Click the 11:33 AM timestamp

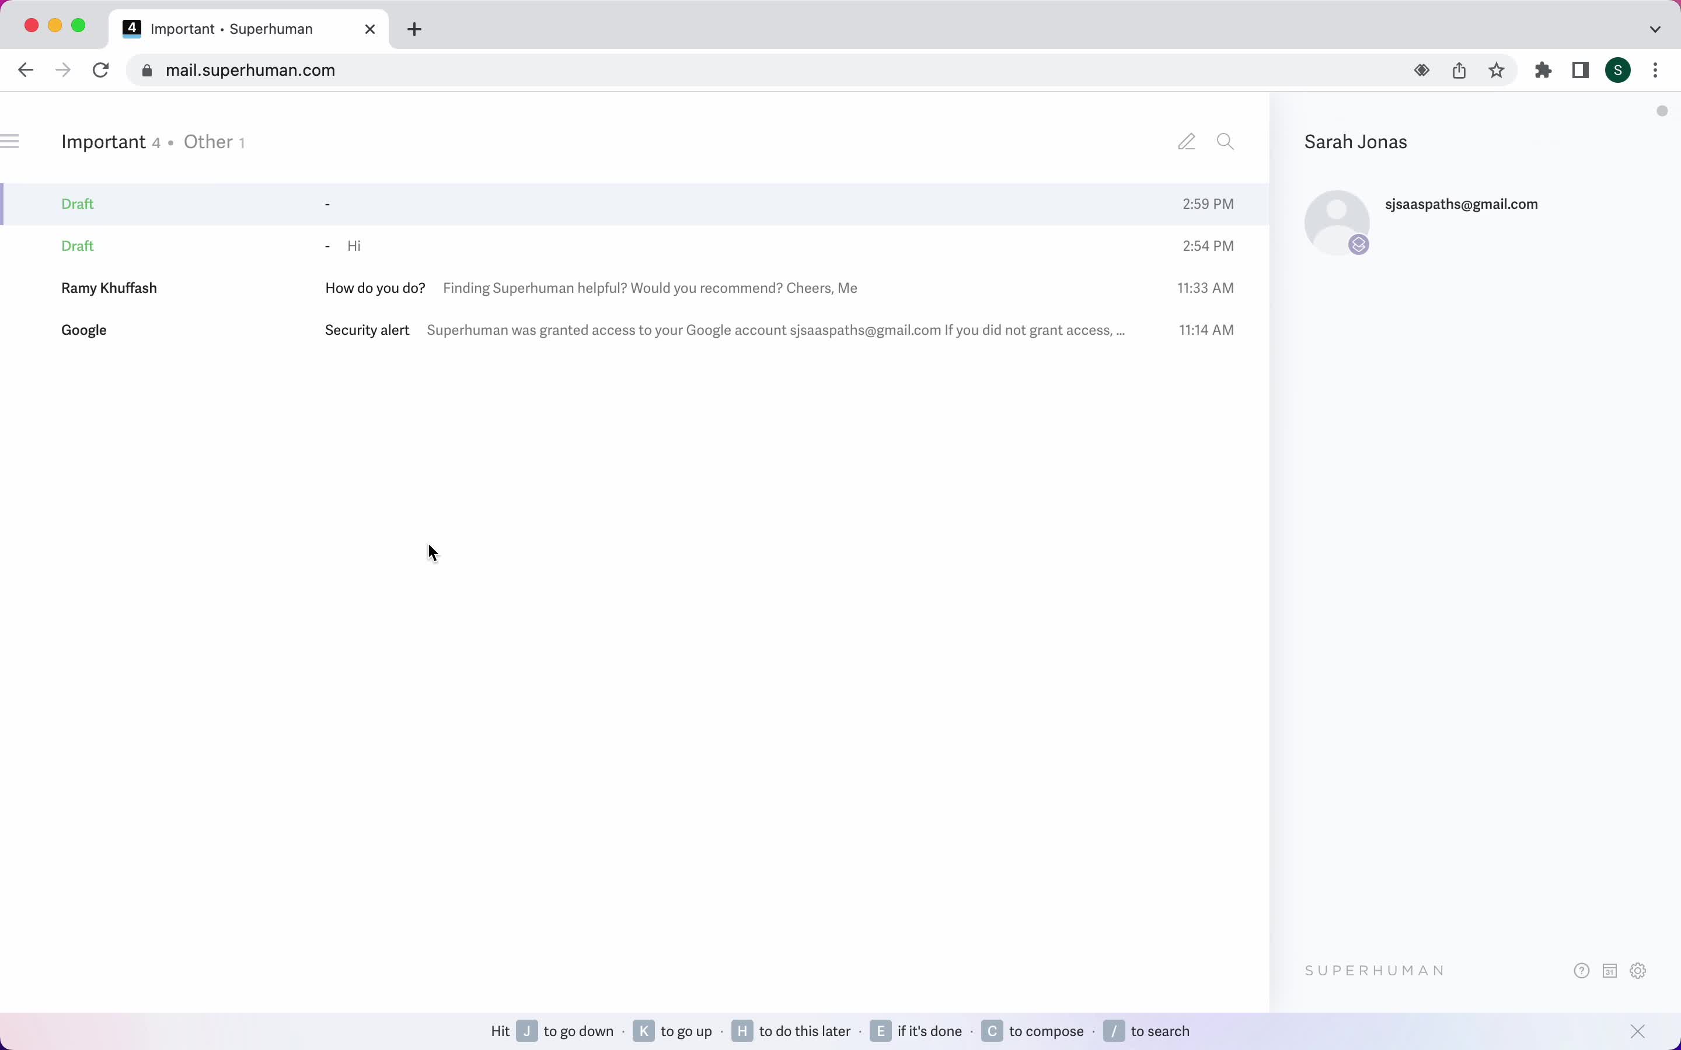[1206, 288]
